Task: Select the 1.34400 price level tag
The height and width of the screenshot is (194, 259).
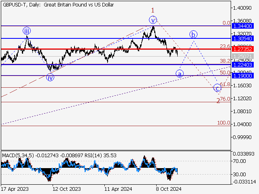Action: [243, 25]
